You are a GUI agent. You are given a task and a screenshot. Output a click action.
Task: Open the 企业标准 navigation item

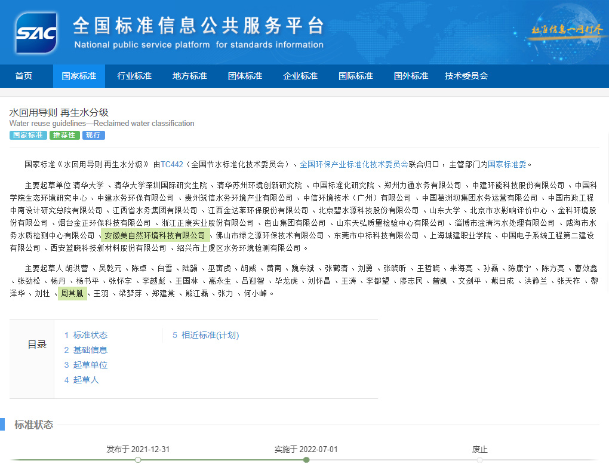tap(300, 76)
